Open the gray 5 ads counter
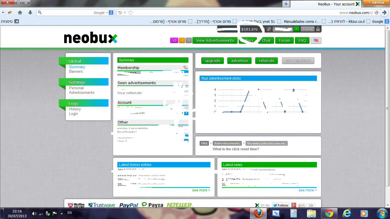Viewport: 390px width, 219px height. click(188, 40)
